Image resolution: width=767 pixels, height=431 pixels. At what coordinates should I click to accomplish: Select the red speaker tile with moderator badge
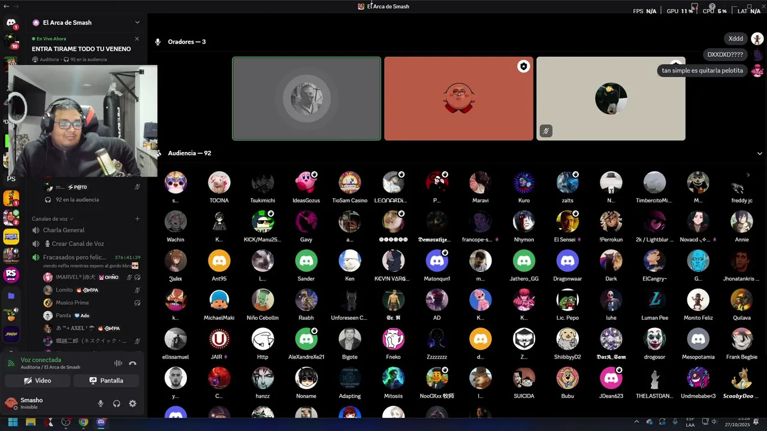coord(458,99)
